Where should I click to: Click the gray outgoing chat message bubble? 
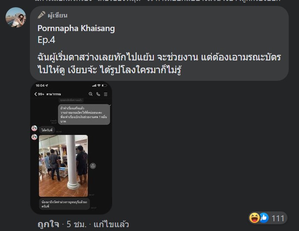click(84, 114)
